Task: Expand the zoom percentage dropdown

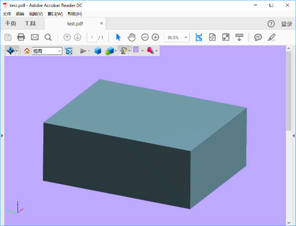Action: tap(186, 38)
